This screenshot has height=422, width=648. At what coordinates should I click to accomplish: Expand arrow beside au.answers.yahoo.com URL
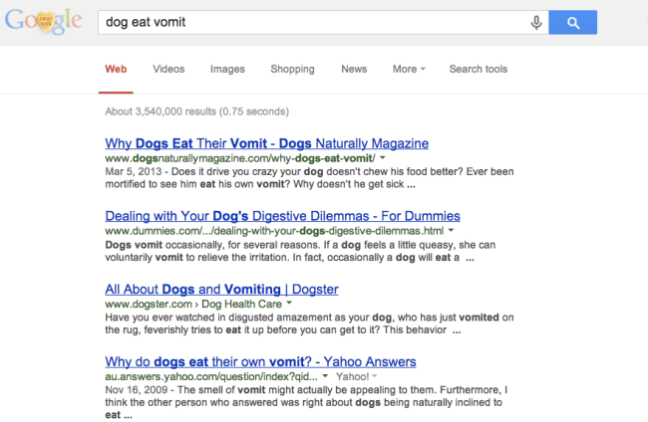pos(327,375)
